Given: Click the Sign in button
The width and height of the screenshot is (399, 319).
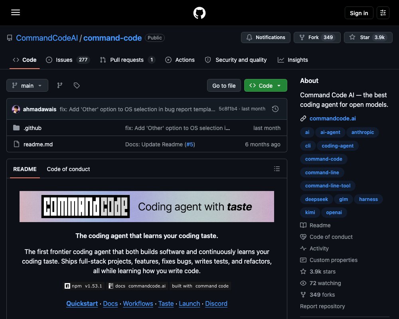Looking at the screenshot, I should [x=359, y=13].
